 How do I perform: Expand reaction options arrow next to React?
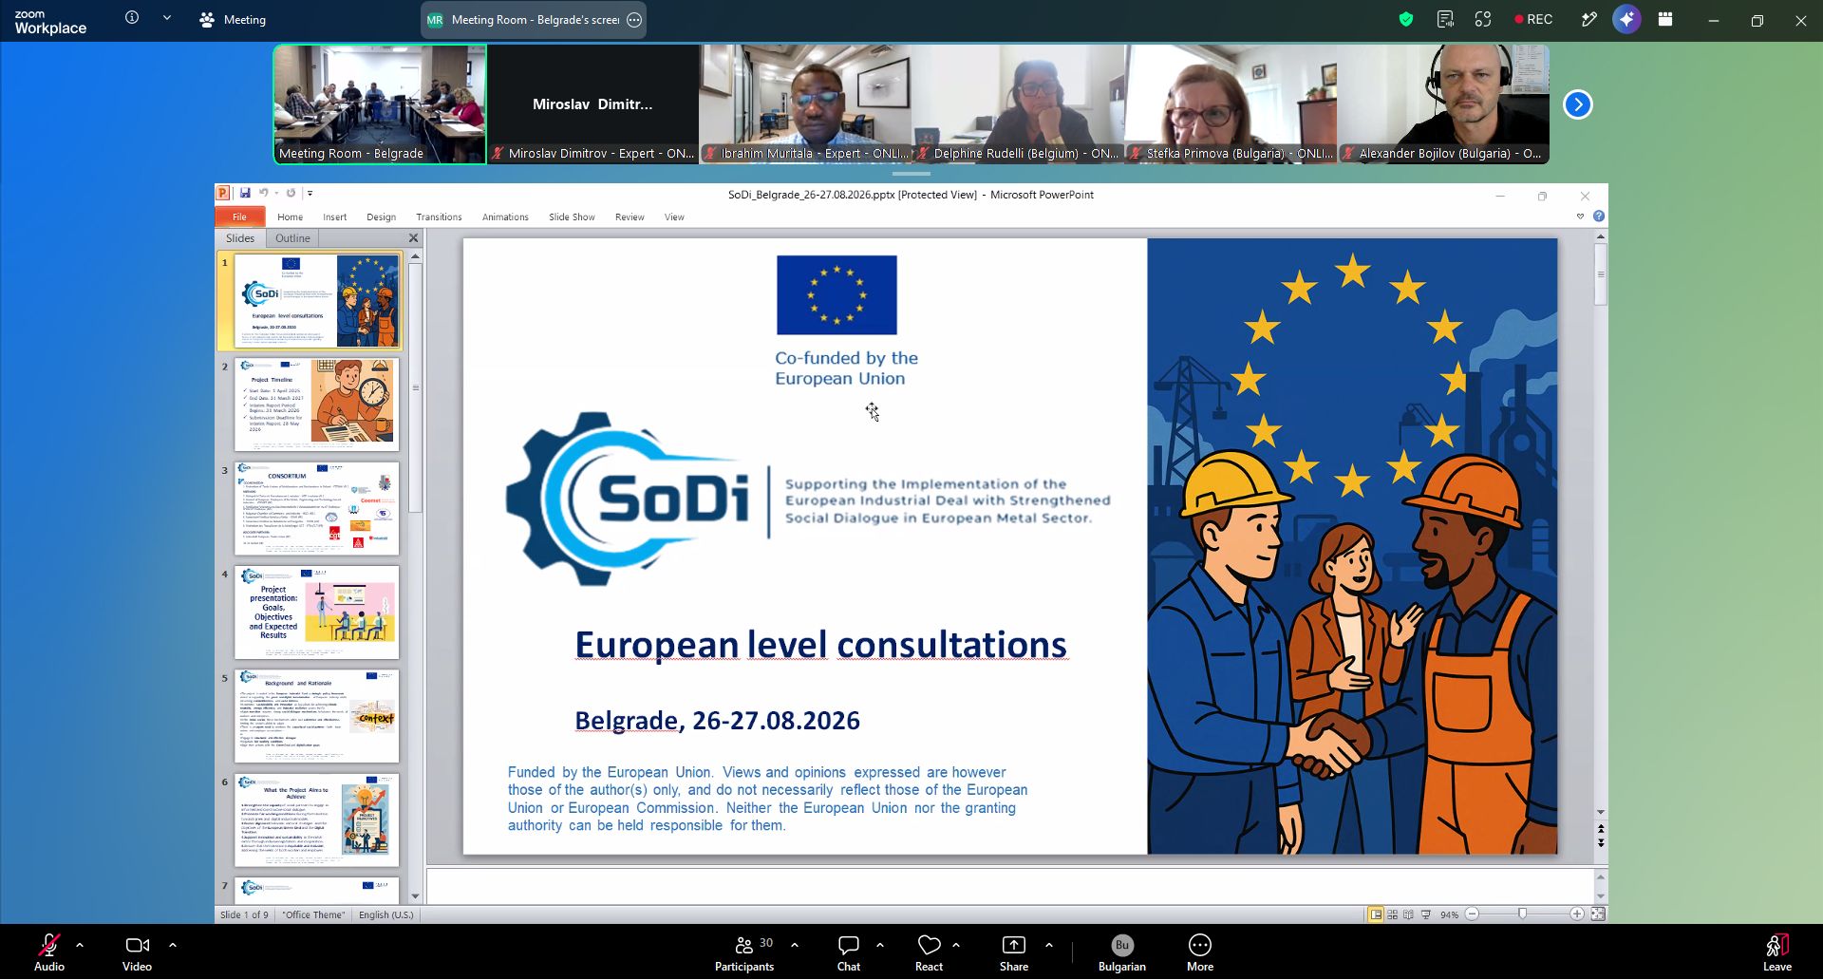pos(956,945)
